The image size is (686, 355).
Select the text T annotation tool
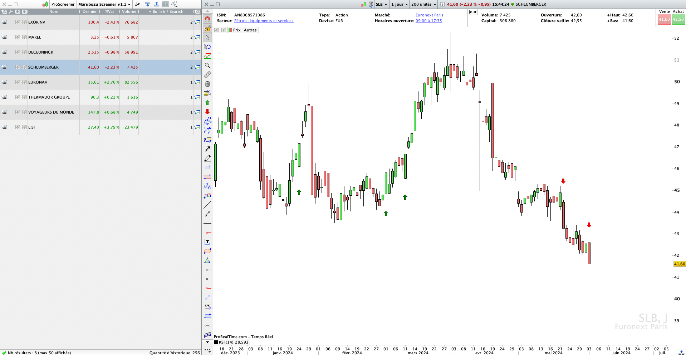[x=207, y=242]
